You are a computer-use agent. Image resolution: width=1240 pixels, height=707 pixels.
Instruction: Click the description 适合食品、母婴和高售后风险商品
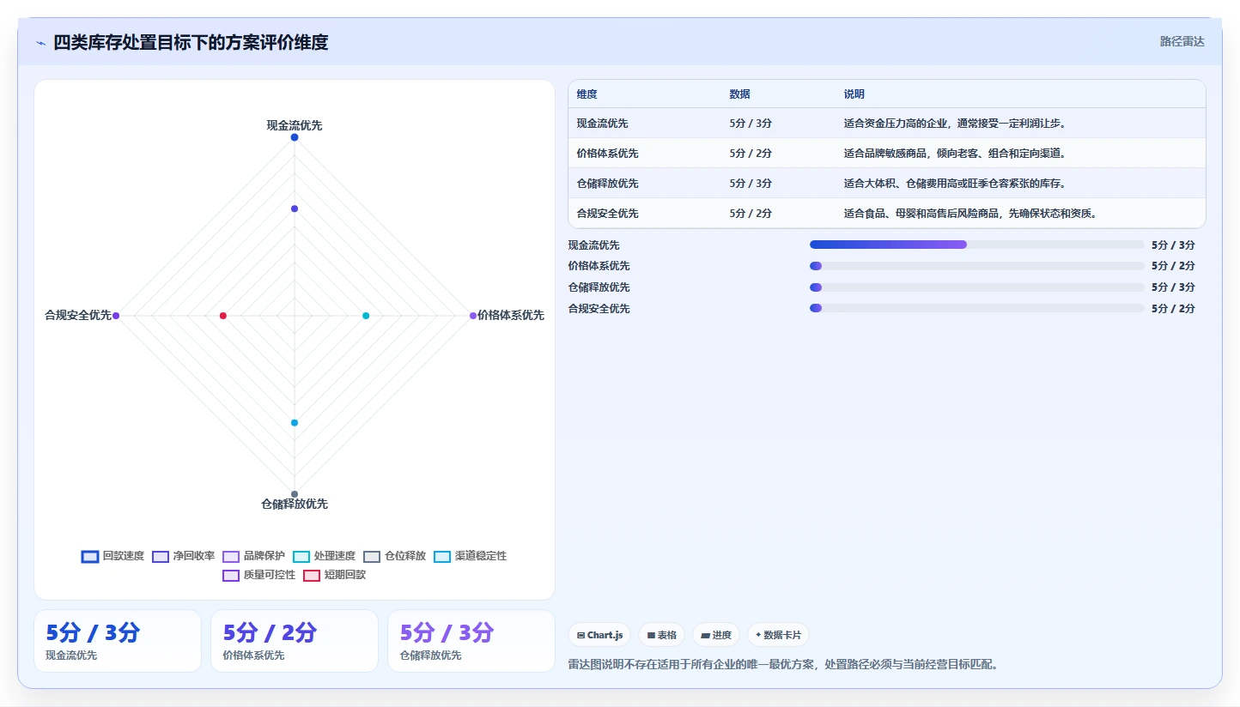[970, 214]
